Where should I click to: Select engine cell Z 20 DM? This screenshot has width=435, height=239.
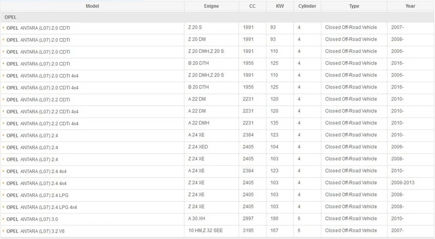coord(197,39)
